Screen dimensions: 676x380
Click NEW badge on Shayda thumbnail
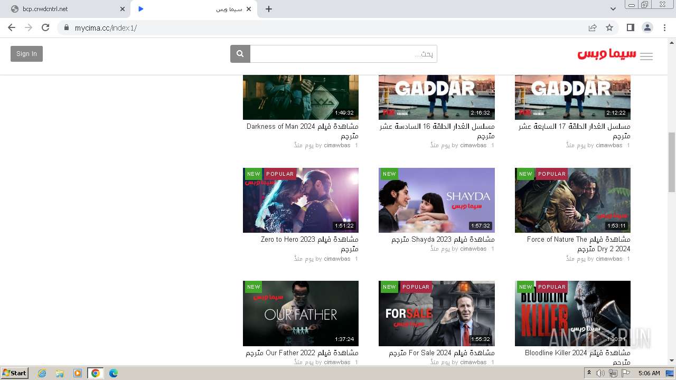click(389, 174)
